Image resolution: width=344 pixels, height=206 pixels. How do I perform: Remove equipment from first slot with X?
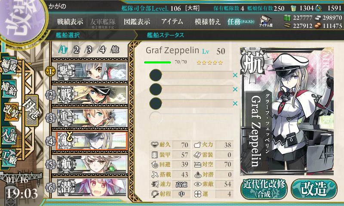coord(235,75)
